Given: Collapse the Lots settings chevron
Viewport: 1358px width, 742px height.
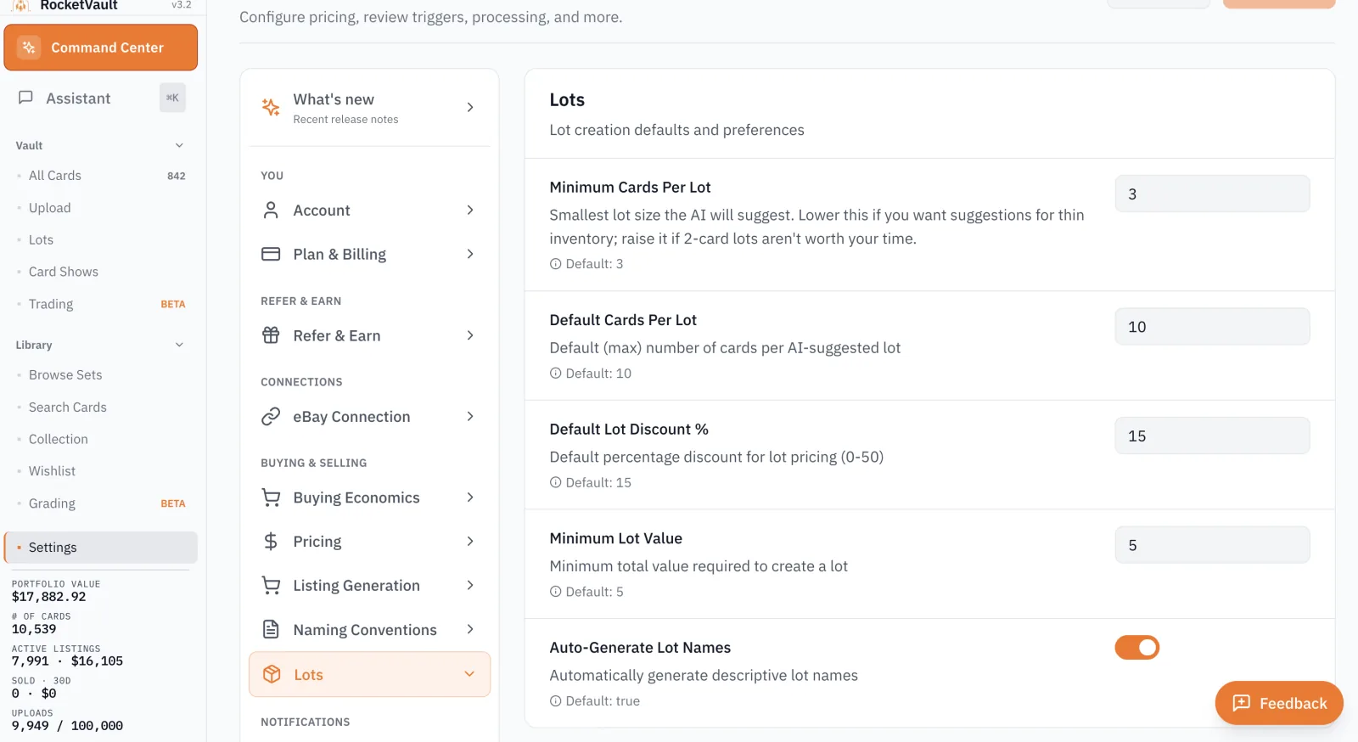Looking at the screenshot, I should click(469, 674).
